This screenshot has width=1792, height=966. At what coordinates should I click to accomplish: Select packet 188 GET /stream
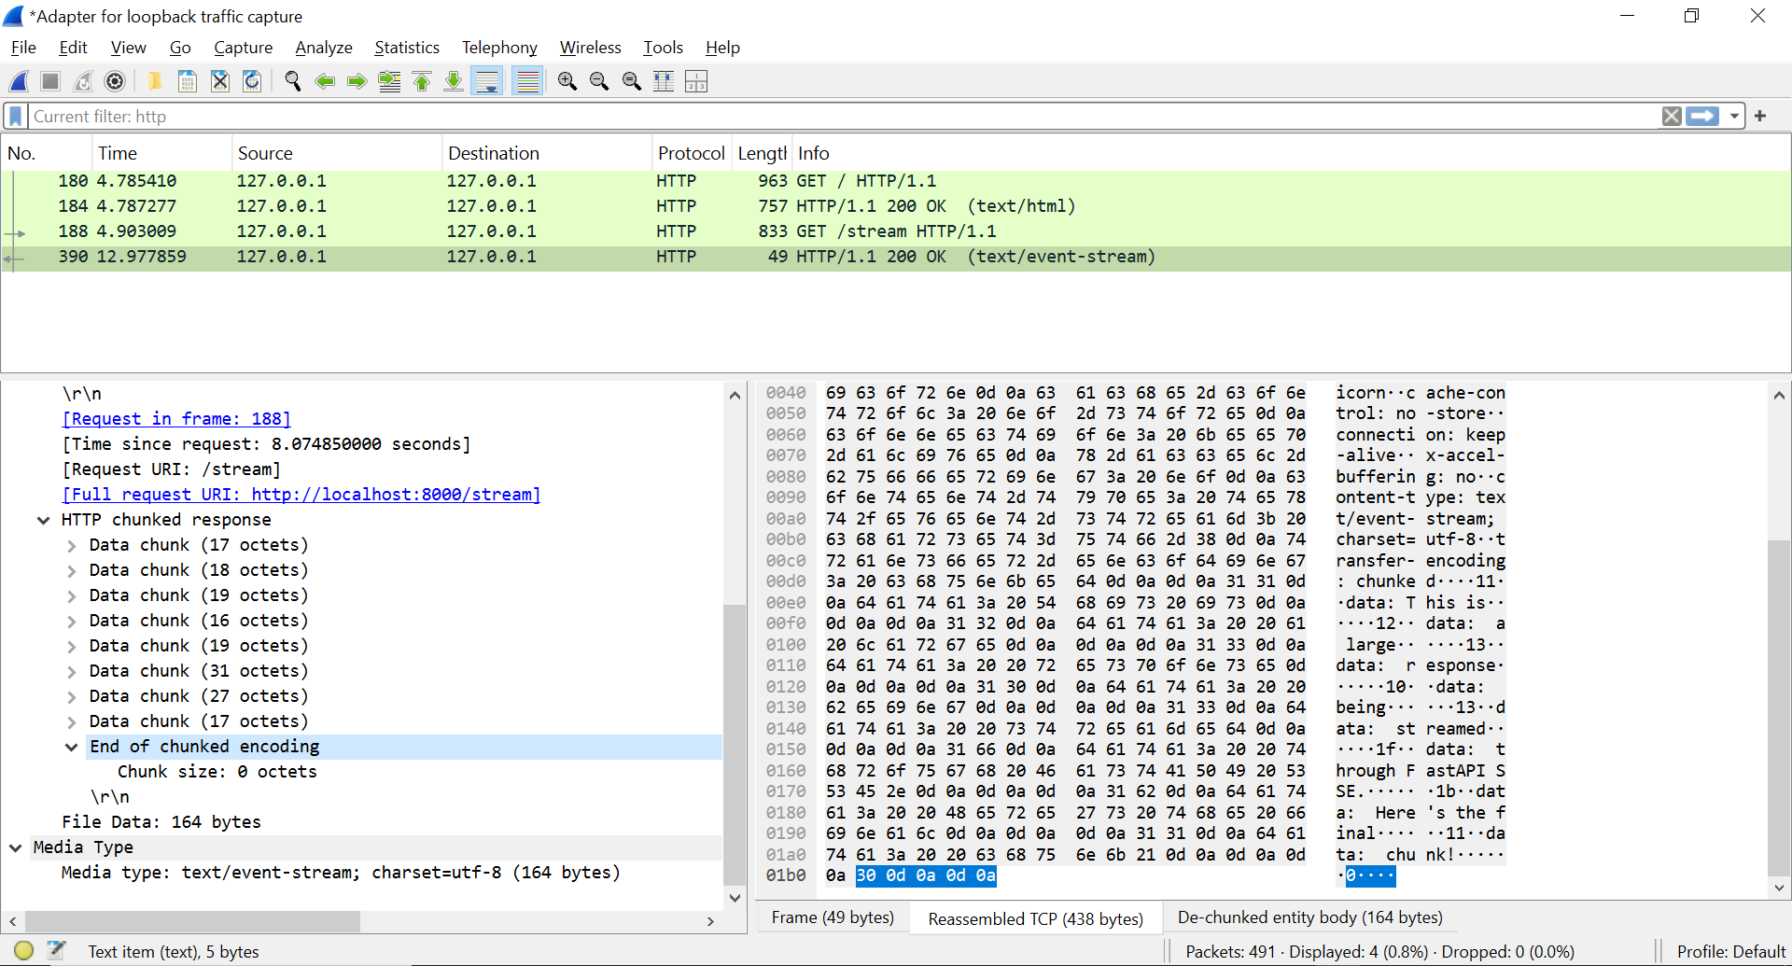coord(896,231)
